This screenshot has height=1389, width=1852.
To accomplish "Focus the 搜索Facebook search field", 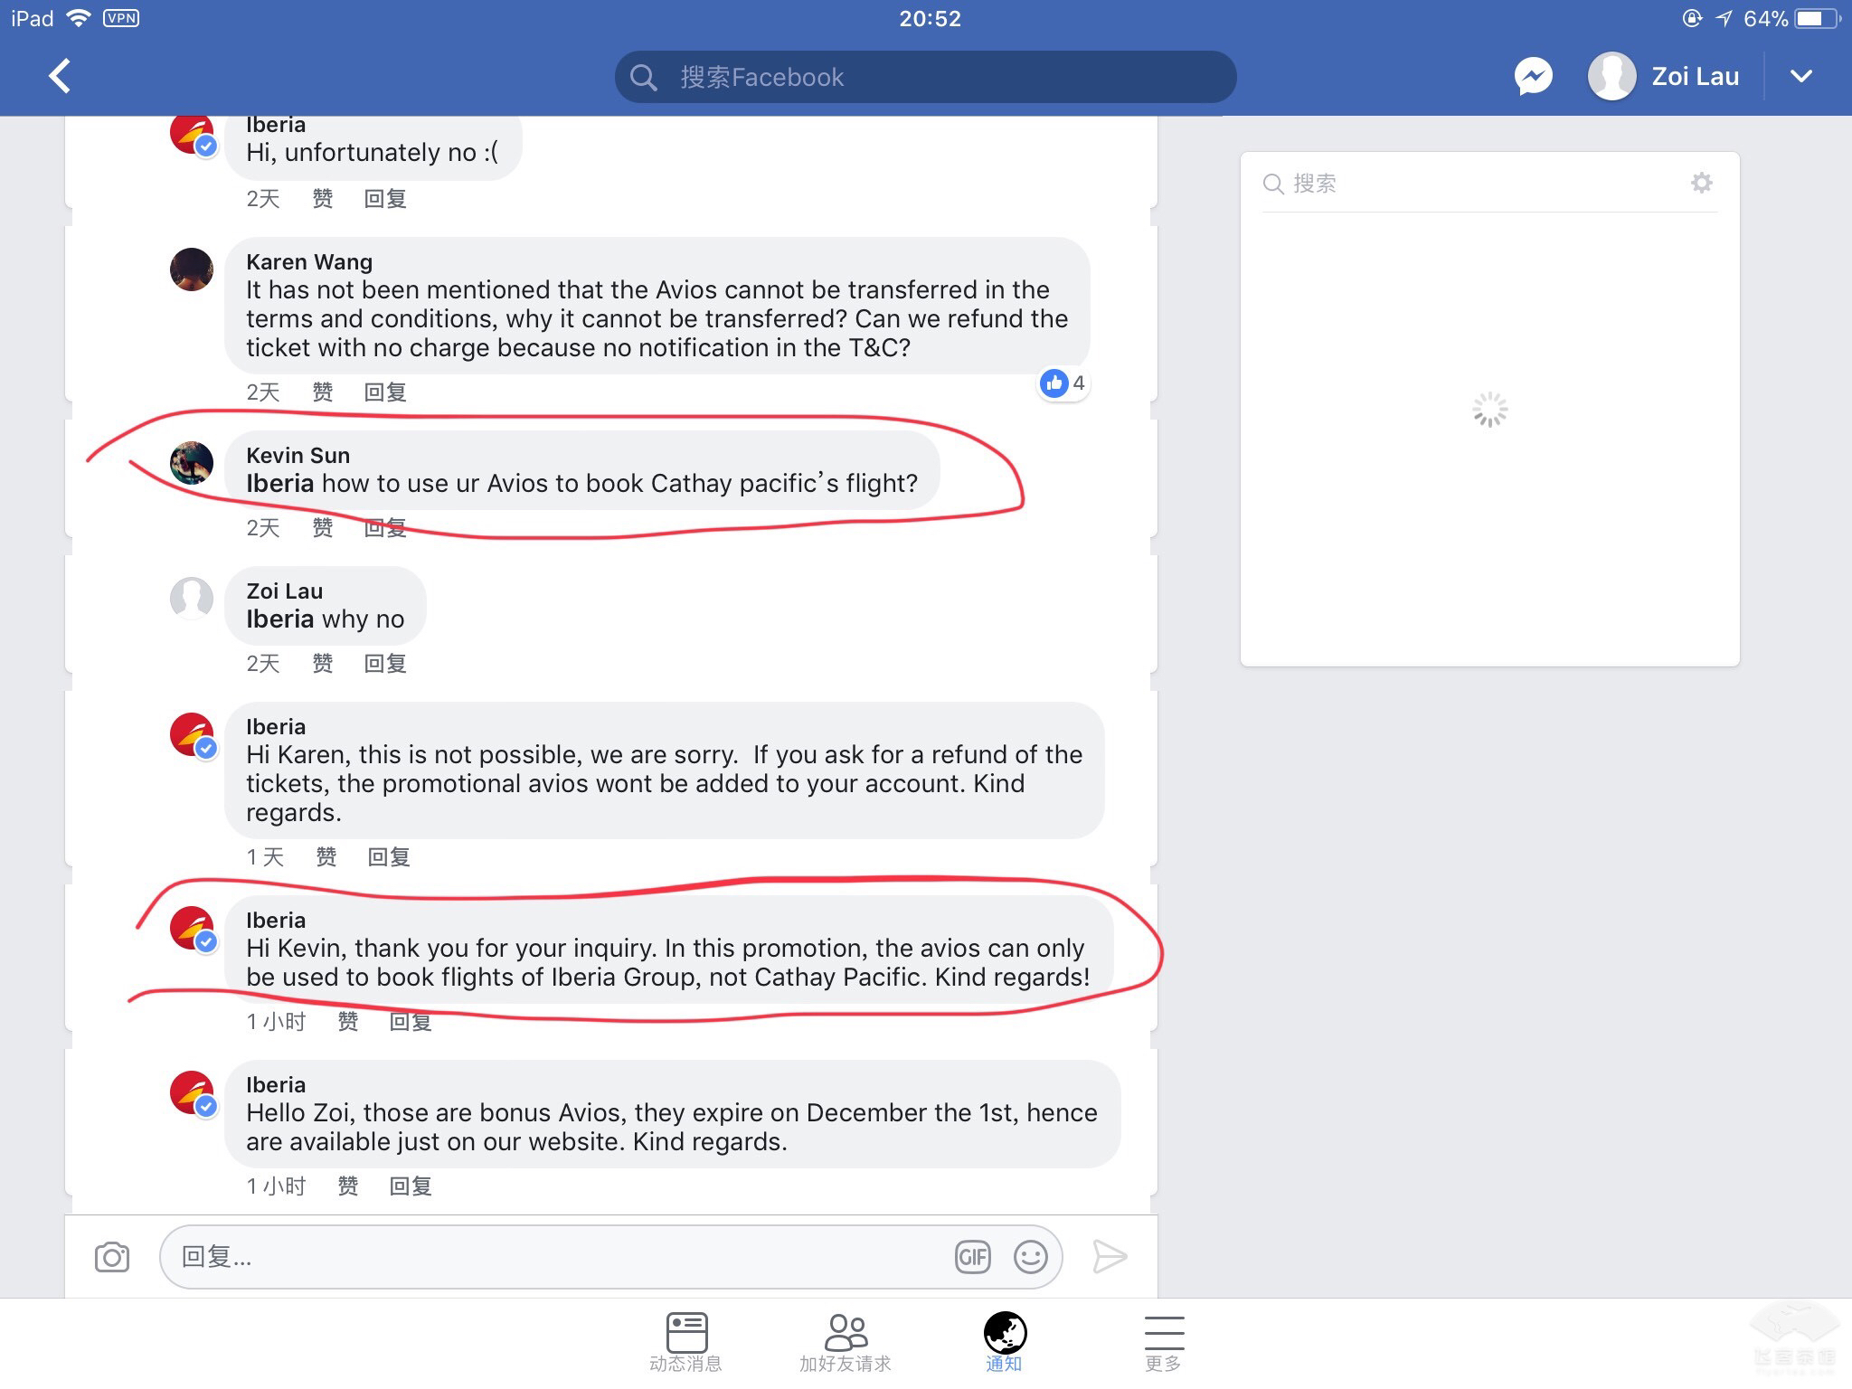I will pyautogui.click(x=925, y=77).
